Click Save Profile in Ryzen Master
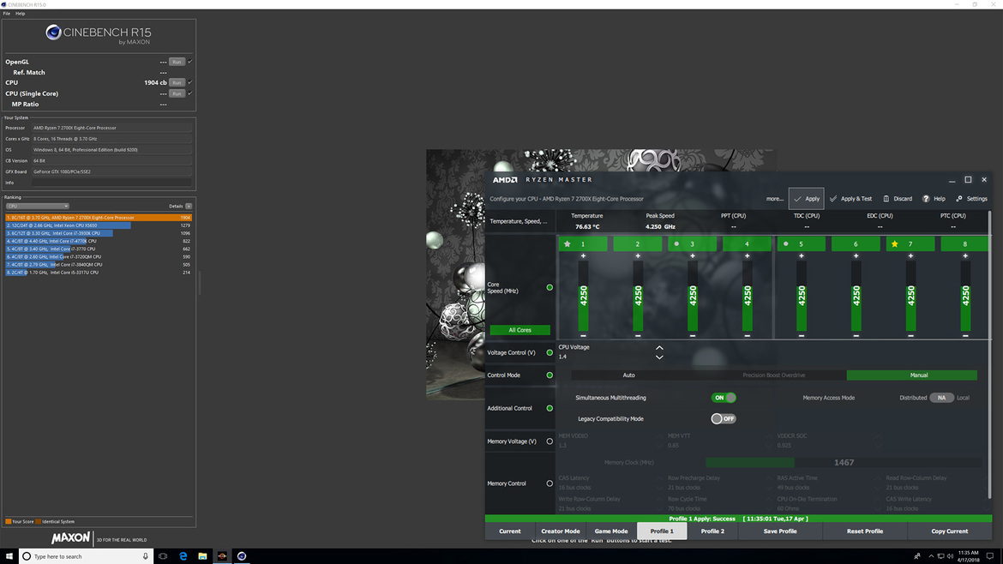The height and width of the screenshot is (564, 1003). 780,531
